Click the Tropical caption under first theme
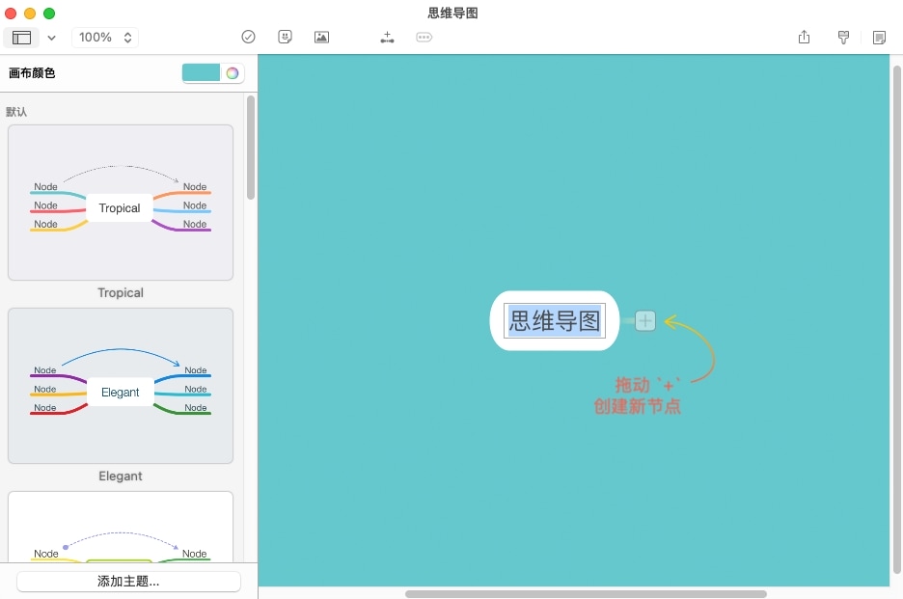 [121, 292]
